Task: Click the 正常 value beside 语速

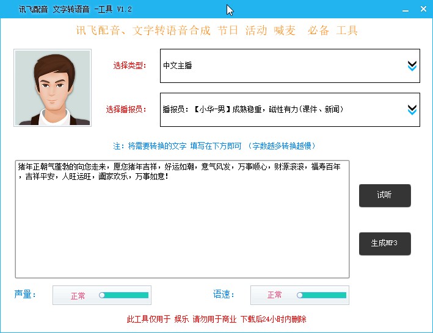Action: tap(274, 295)
